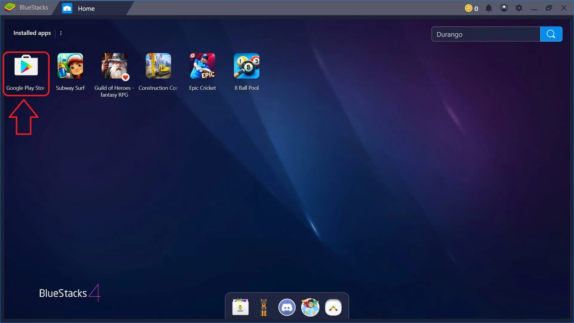574x323 pixels.
Task: Expand the Installed apps options menu
Action: tap(61, 33)
